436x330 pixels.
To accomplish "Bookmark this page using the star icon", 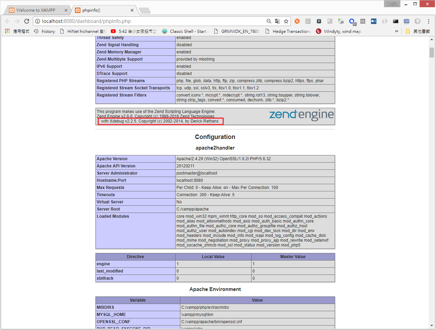I will point(286,21).
